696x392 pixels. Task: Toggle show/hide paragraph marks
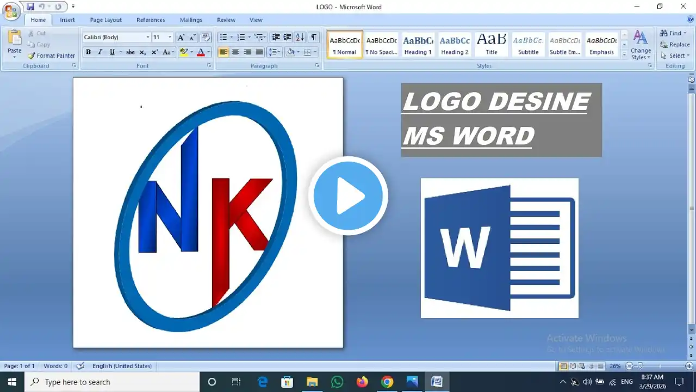[314, 38]
